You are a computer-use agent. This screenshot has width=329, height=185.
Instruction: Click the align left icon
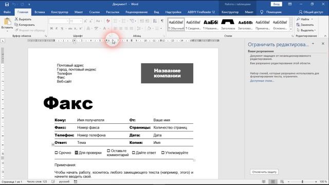click(x=115, y=28)
